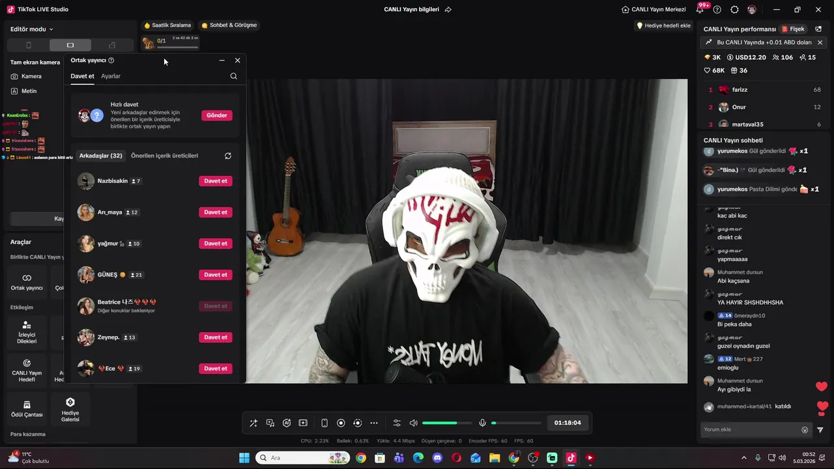Invite Zeynep. with Davet et
The width and height of the screenshot is (834, 469).
coord(216,337)
